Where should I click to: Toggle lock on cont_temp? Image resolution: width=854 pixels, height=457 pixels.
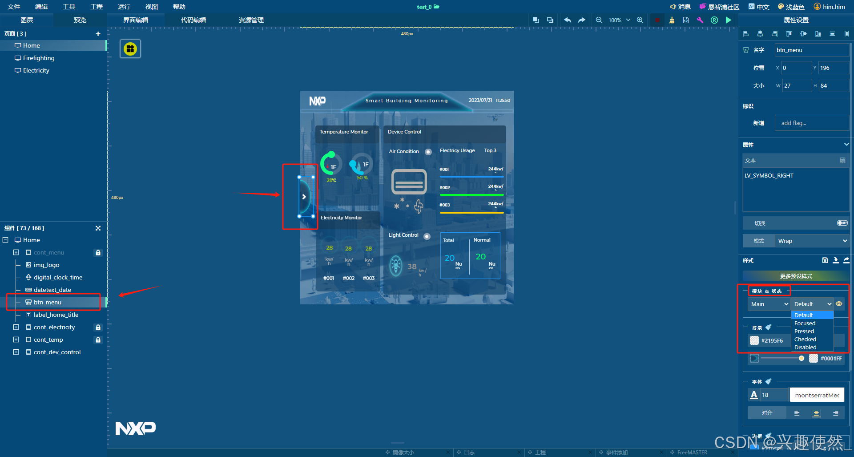pyautogui.click(x=98, y=340)
